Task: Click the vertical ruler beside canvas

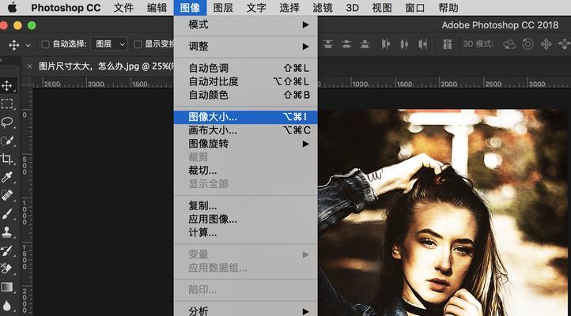Action: (x=28, y=201)
